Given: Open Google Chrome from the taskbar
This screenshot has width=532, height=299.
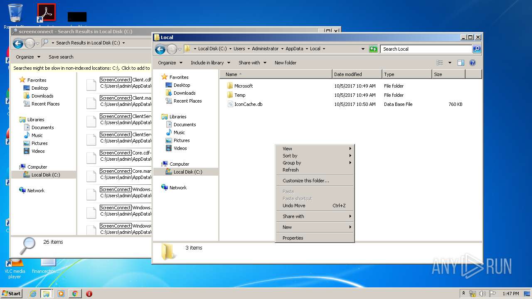Looking at the screenshot, I should [x=75, y=294].
